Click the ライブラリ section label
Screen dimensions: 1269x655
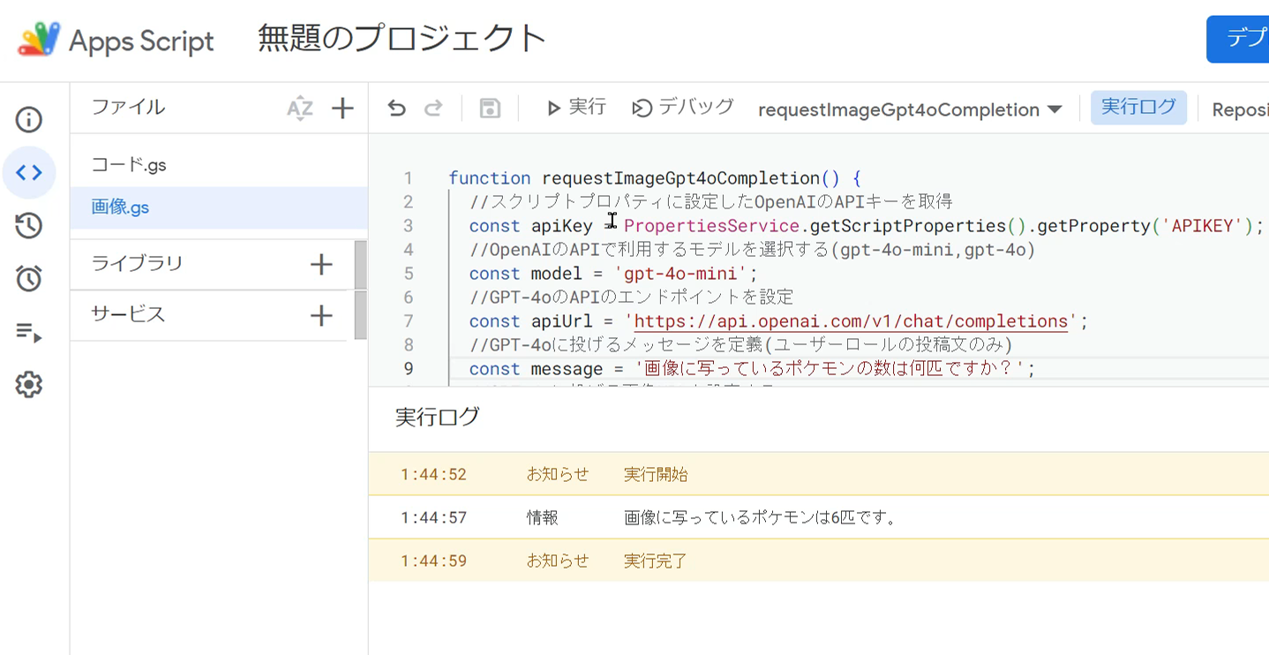click(137, 263)
